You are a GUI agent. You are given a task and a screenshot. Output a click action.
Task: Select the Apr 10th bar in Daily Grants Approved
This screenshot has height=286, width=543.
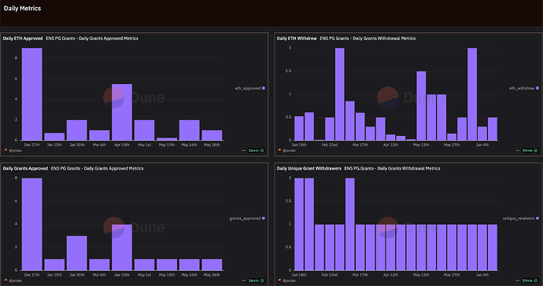click(x=122, y=247)
